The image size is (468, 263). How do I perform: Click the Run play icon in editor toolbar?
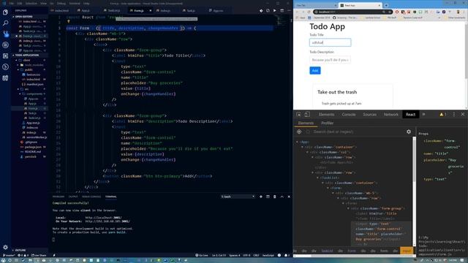(x=275, y=10)
